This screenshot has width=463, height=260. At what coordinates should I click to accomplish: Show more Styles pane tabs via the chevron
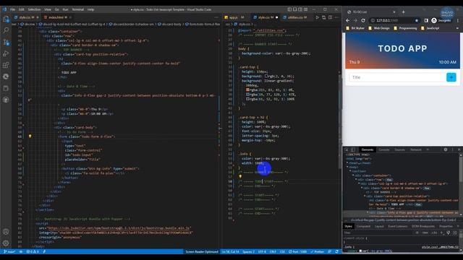[x=458, y=226]
